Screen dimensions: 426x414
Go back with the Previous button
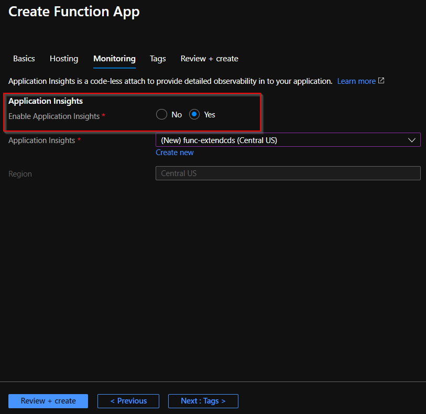[128, 401]
